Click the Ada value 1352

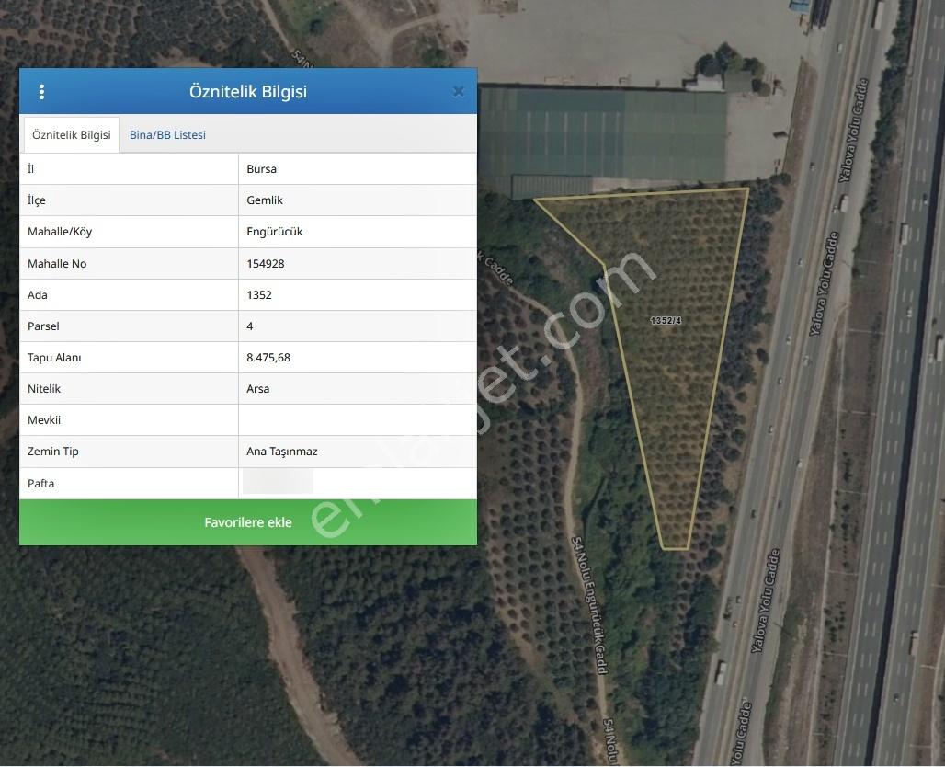pyautogui.click(x=259, y=295)
